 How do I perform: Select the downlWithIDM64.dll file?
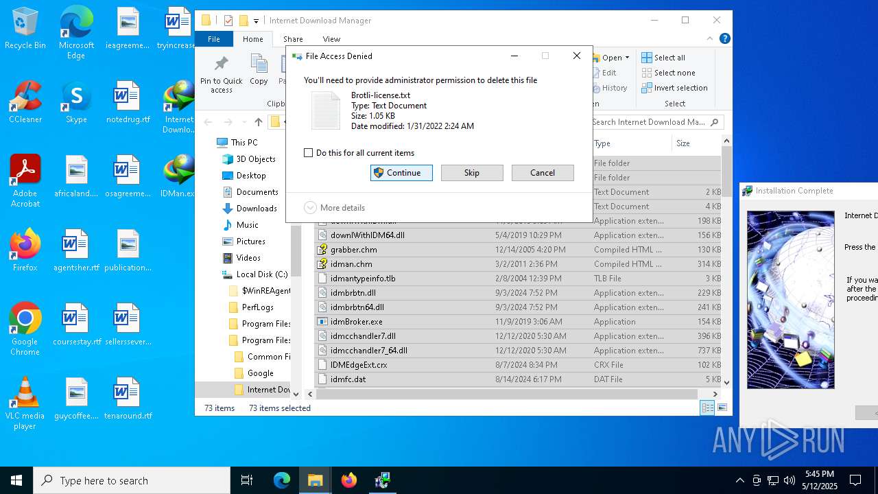[x=518, y=235]
